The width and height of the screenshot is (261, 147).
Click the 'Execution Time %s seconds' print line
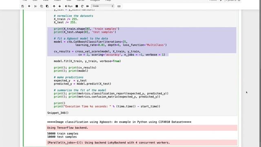click(x=107, y=106)
